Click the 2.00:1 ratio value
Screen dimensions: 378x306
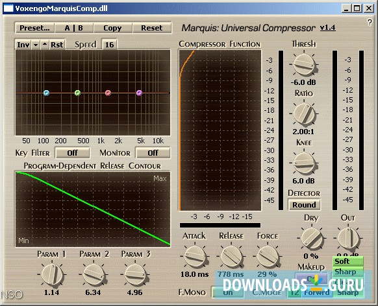[303, 132]
